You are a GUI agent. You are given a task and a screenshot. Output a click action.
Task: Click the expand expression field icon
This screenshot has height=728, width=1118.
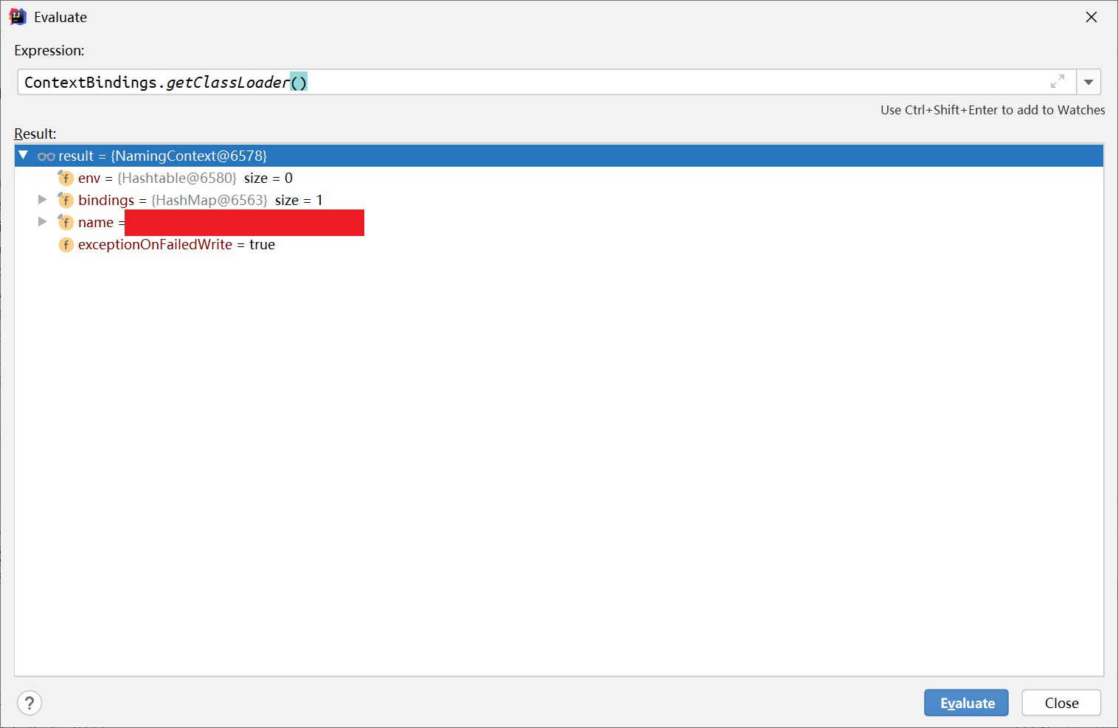point(1058,82)
